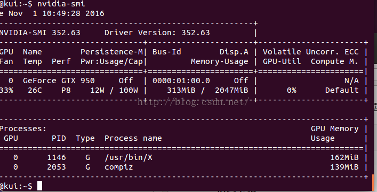The height and width of the screenshot is (192, 377).
Task: Click the 162MiB GPU memory usage
Action: (344, 157)
